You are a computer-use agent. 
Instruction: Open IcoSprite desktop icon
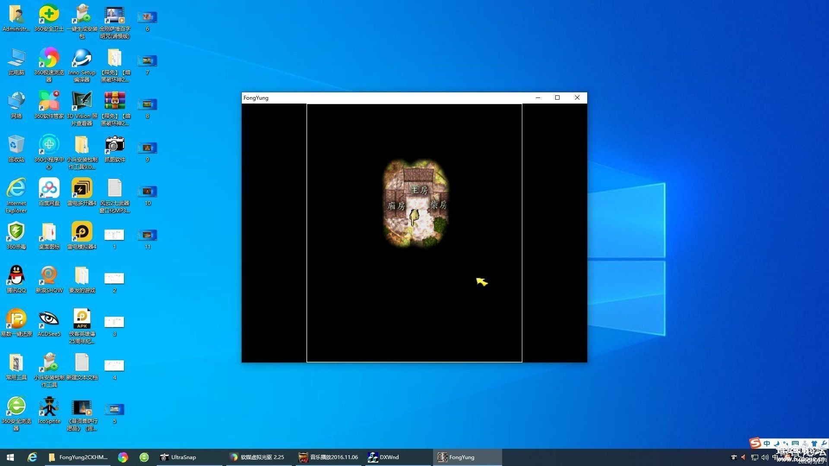tap(49, 410)
